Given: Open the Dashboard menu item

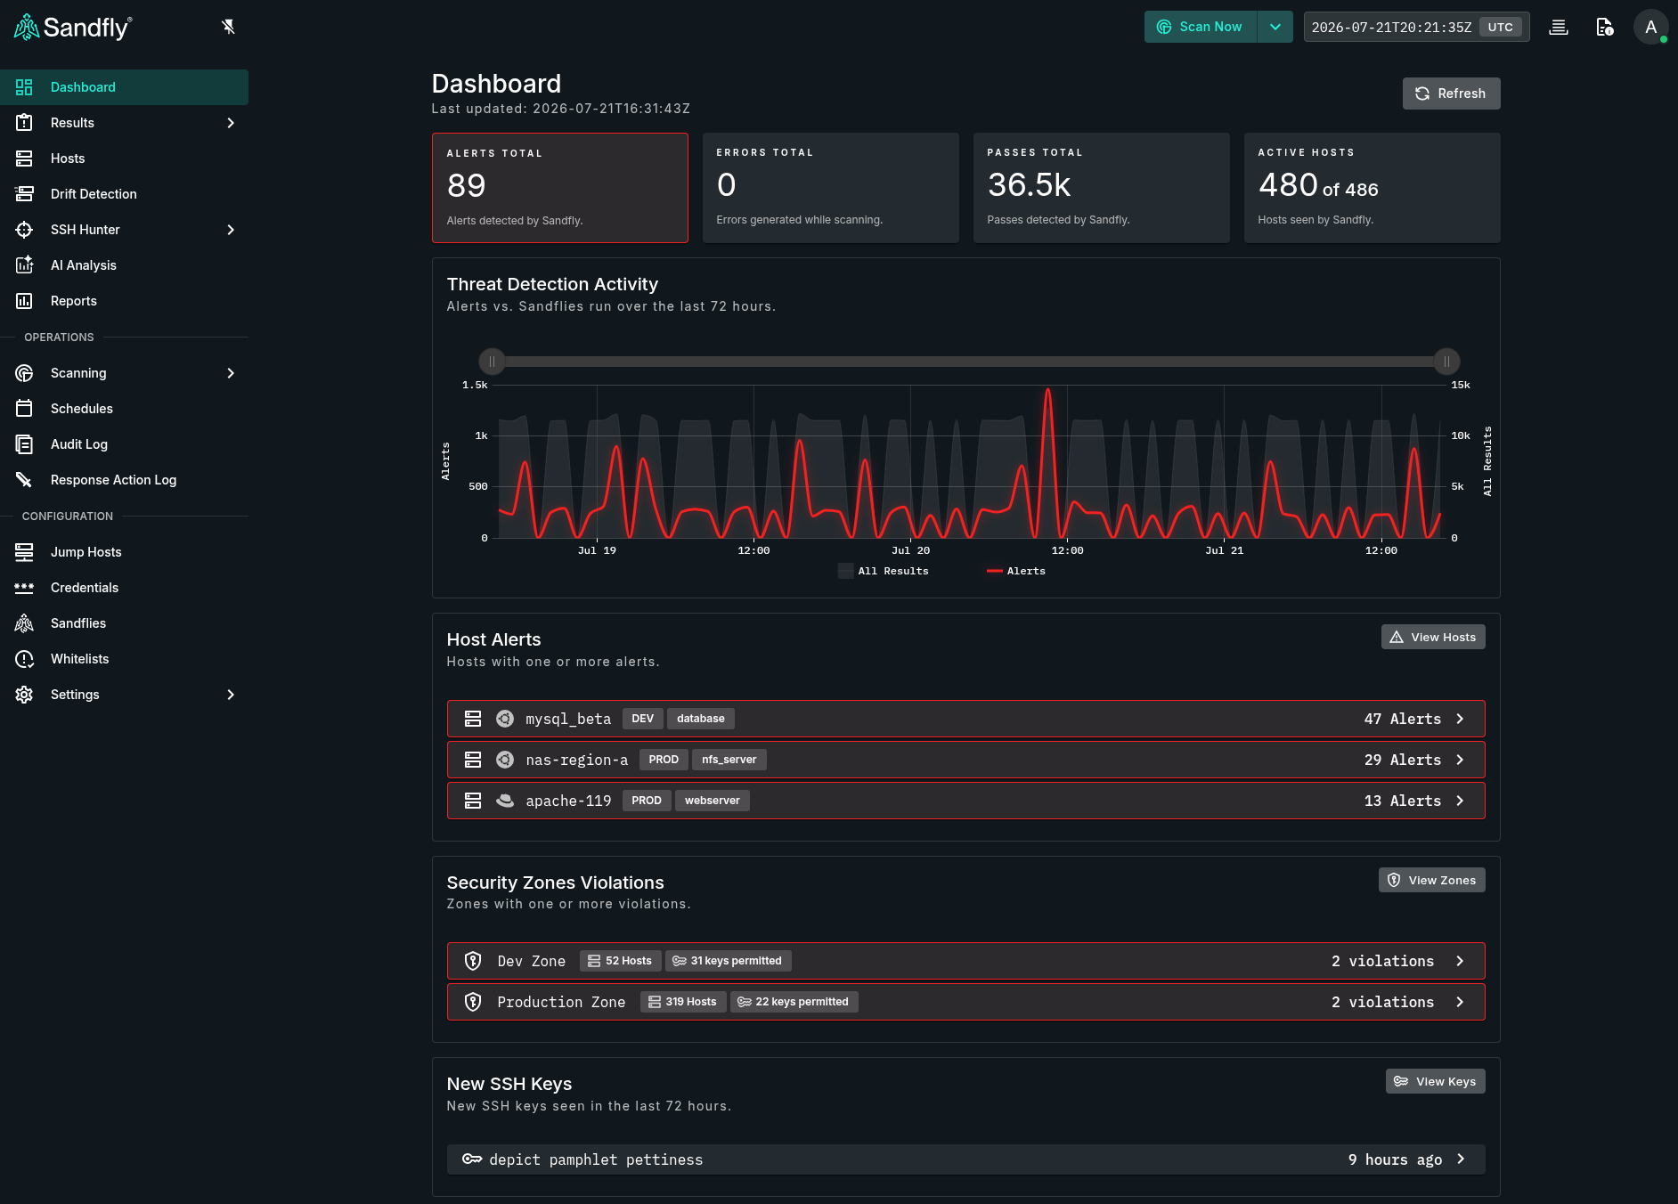Looking at the screenshot, I should (124, 87).
